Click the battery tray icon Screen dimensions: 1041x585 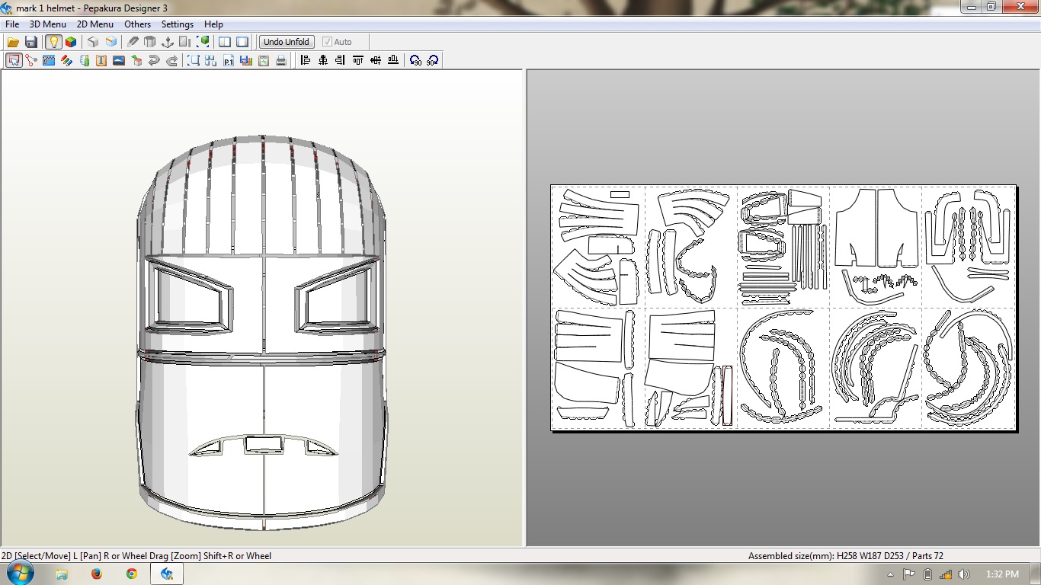coord(927,574)
